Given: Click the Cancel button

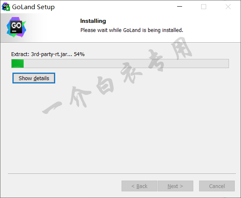Looking at the screenshot, I should pos(217,186).
